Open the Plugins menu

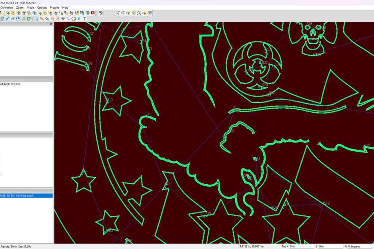(x=54, y=7)
